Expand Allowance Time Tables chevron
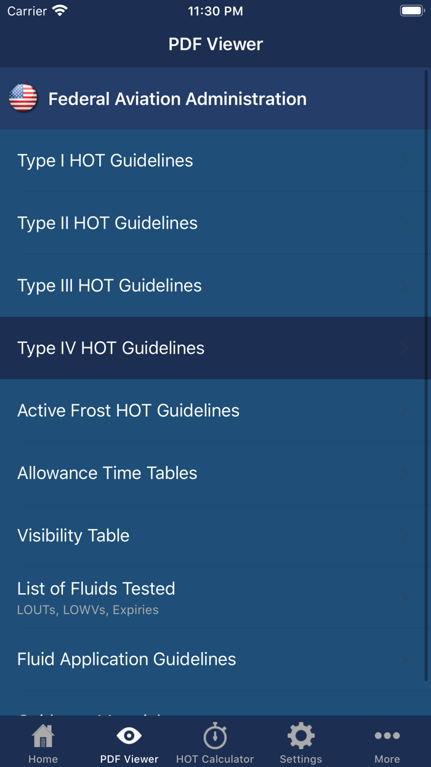 pos(405,474)
